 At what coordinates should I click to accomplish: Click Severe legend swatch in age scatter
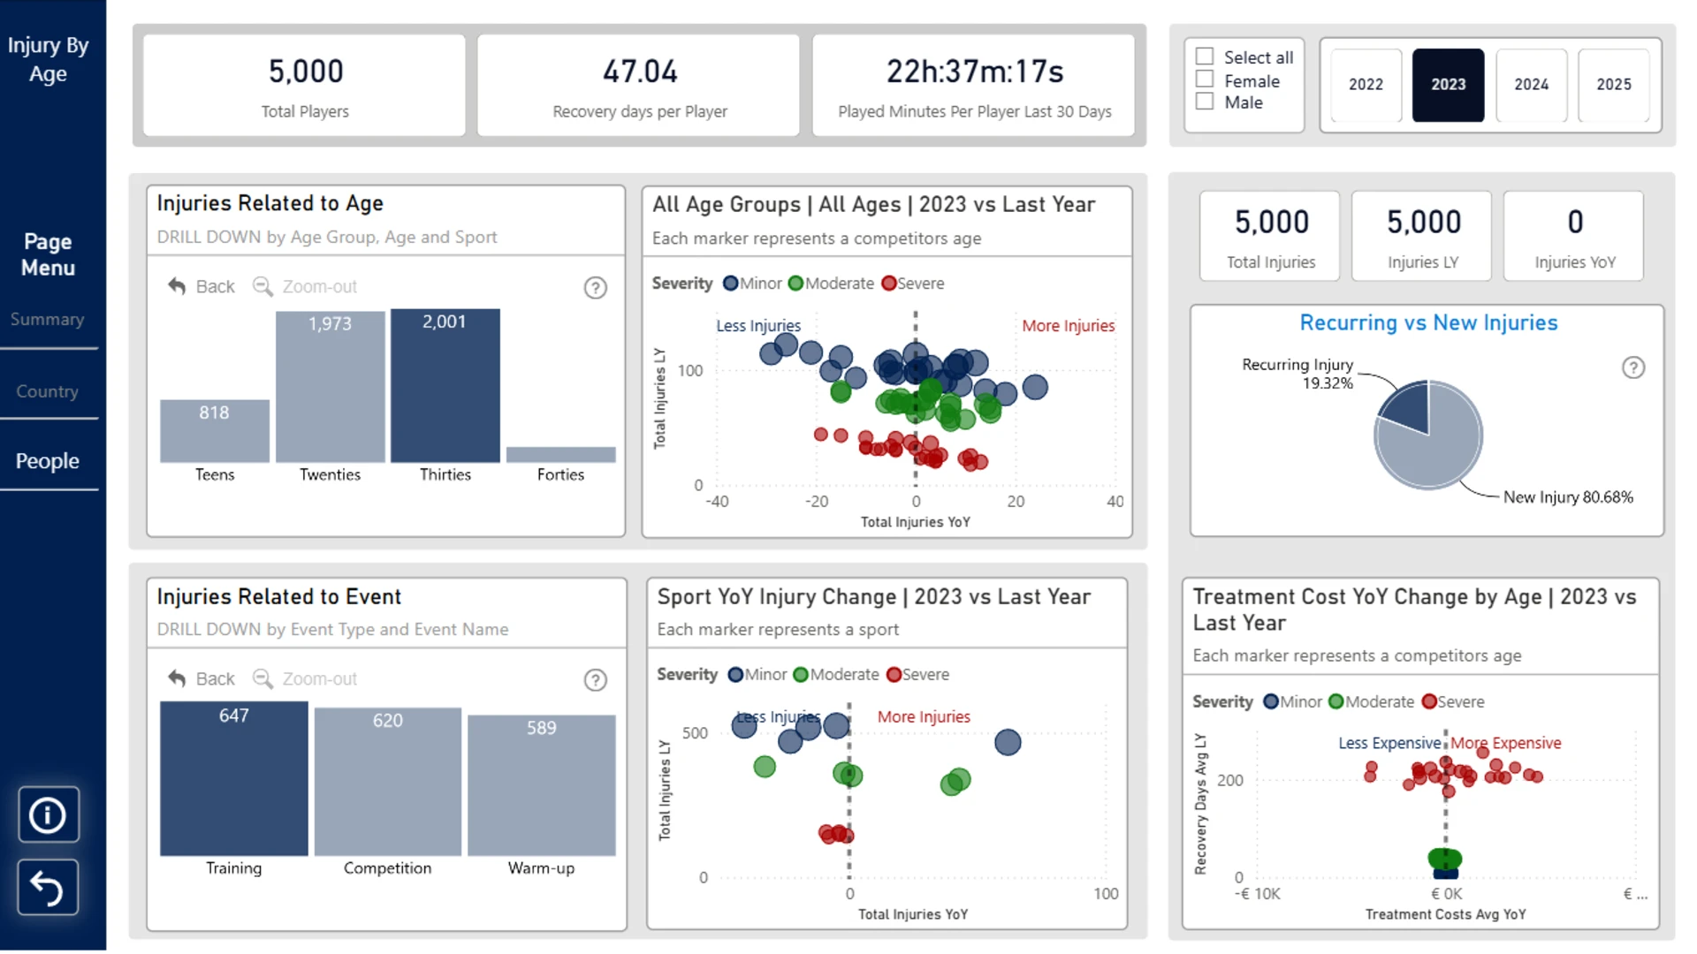(889, 284)
